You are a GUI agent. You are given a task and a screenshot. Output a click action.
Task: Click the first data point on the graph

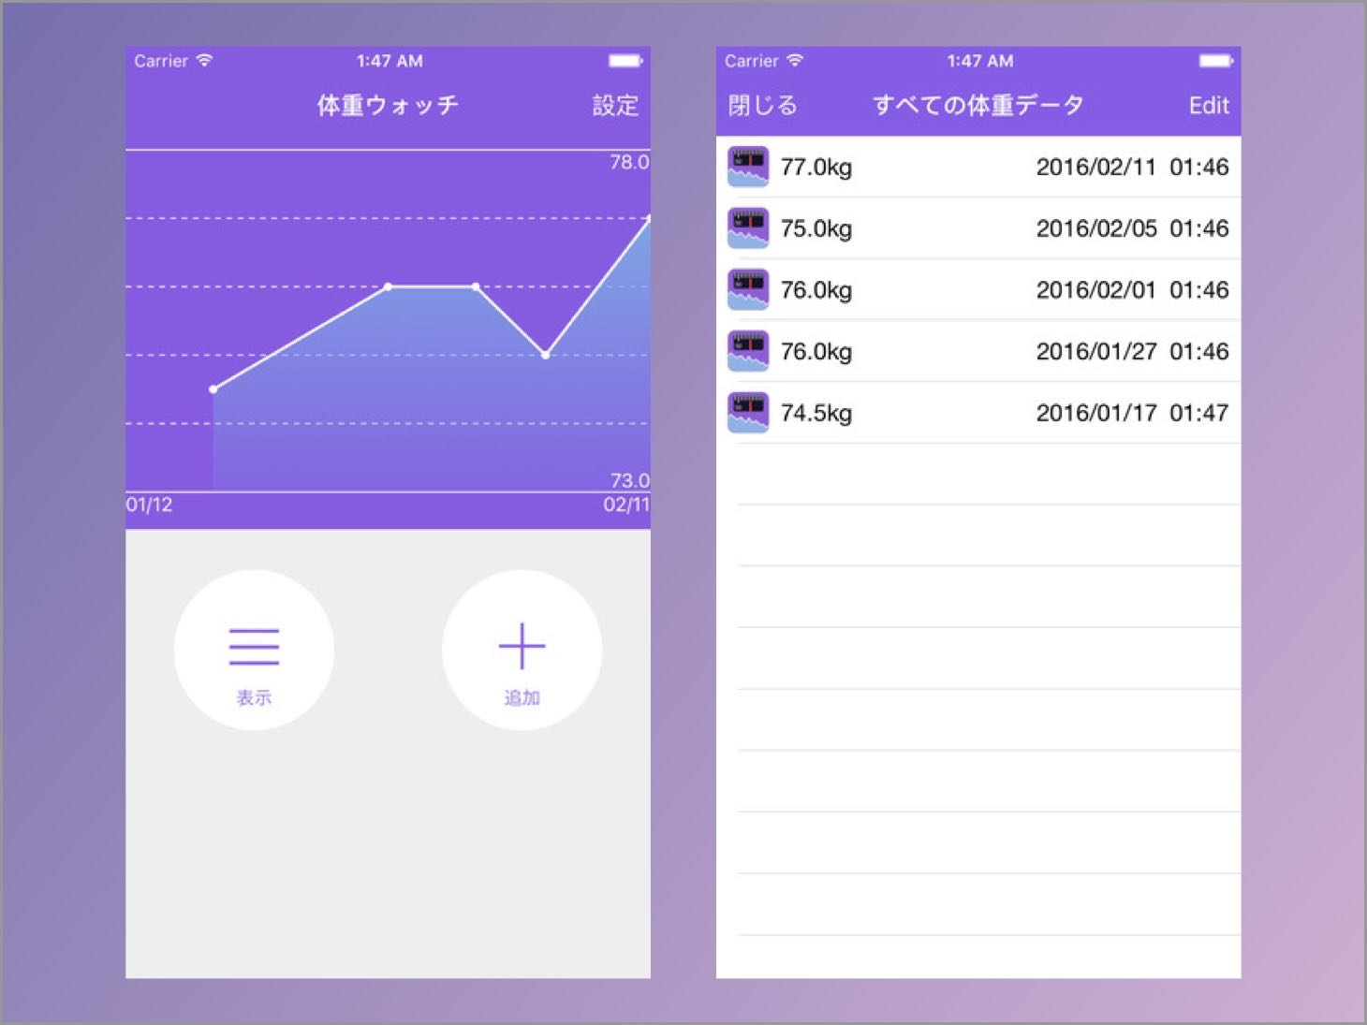tap(213, 389)
